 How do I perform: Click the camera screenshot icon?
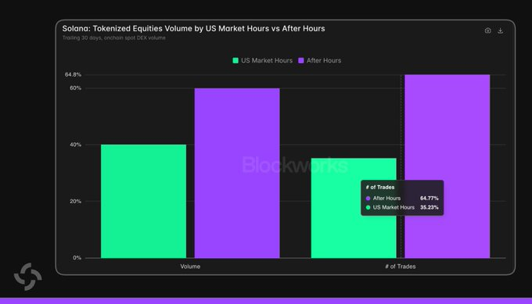(487, 30)
